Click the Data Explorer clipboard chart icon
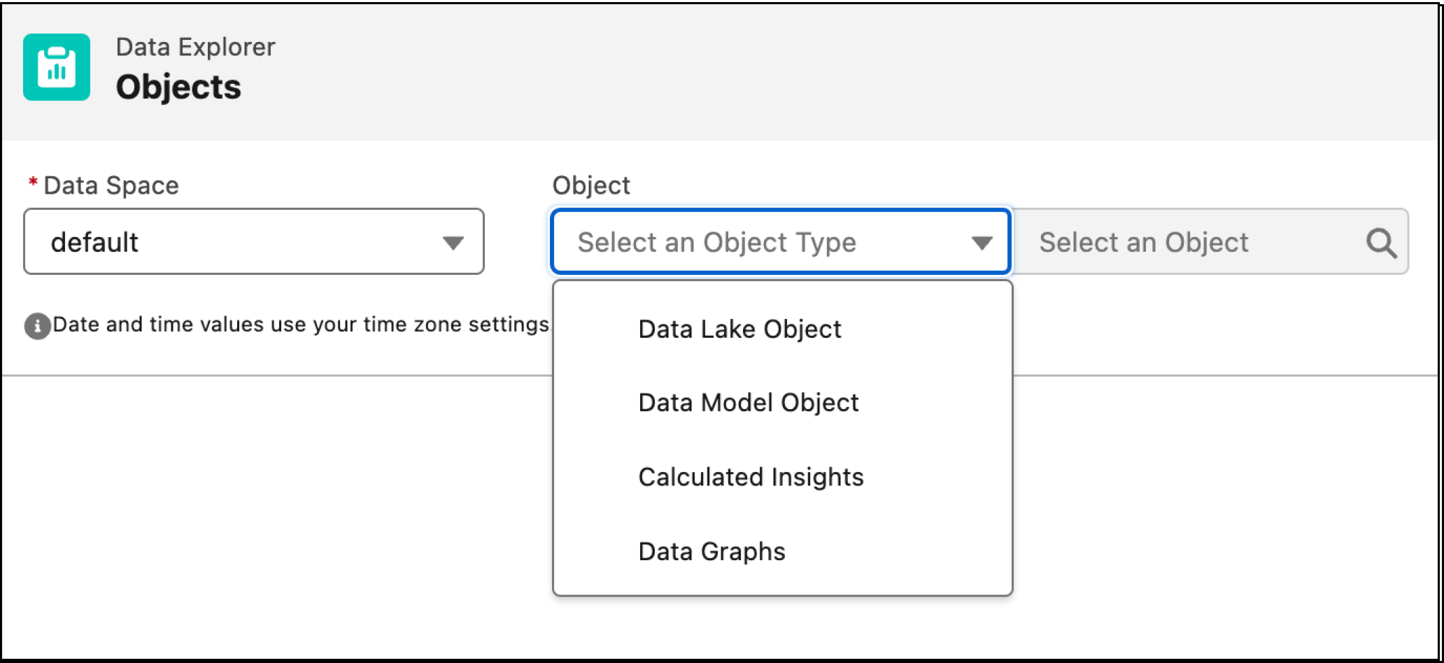Screen dimensions: 1444x663 [57, 67]
